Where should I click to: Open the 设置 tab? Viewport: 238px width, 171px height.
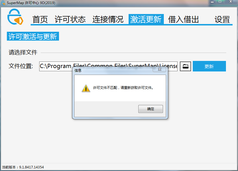pos(222,19)
